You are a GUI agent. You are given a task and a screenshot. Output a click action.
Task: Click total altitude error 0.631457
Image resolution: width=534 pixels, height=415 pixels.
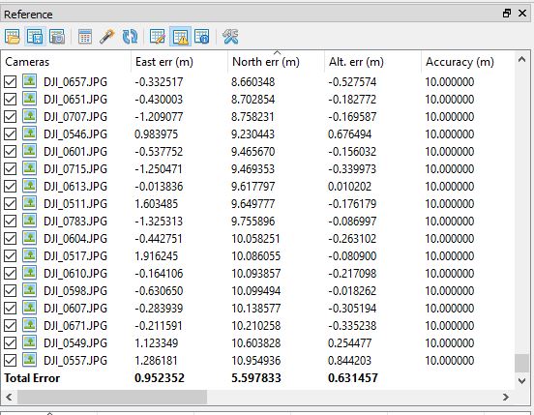click(x=353, y=378)
